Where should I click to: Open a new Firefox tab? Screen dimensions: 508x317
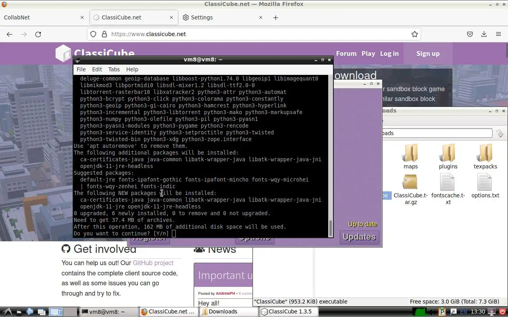click(x=275, y=17)
